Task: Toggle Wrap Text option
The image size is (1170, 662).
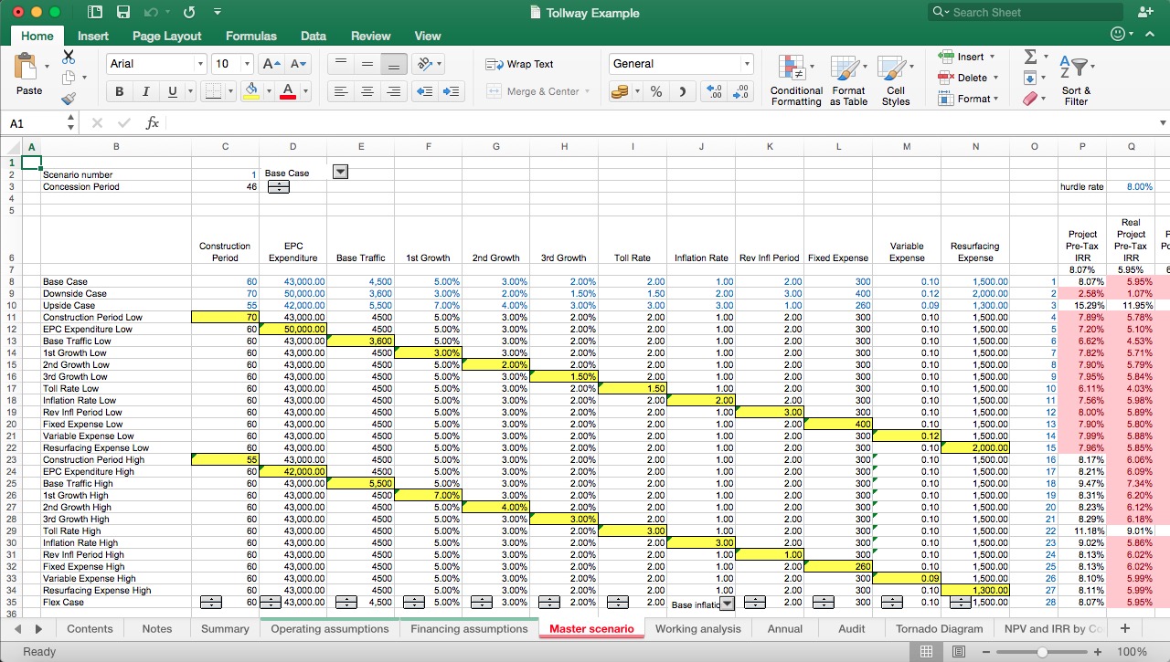Action: point(520,64)
